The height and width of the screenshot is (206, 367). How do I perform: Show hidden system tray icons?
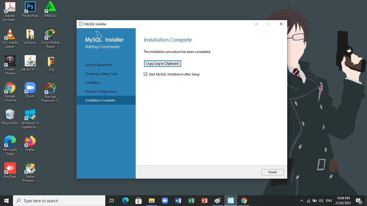coord(301,201)
